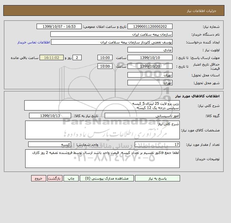Image resolution: width=231 pixels, height=223 pixels.
Task: Click section heading اطلاعات کالاهای مورد نیاز
Action: pyautogui.click(x=197, y=96)
